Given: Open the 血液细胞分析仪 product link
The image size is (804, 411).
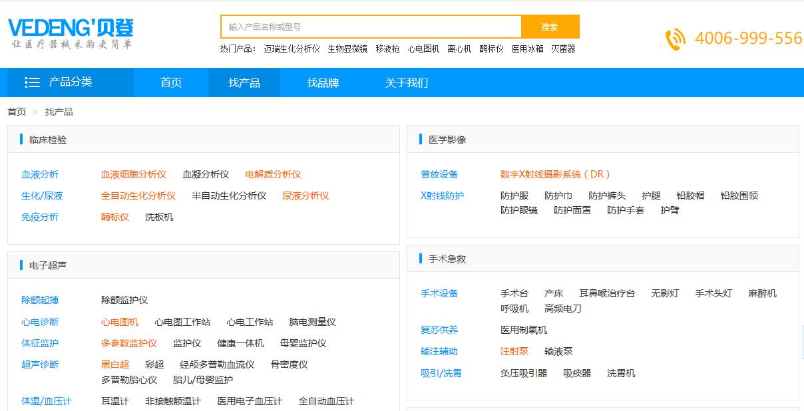Looking at the screenshot, I should 134,174.
